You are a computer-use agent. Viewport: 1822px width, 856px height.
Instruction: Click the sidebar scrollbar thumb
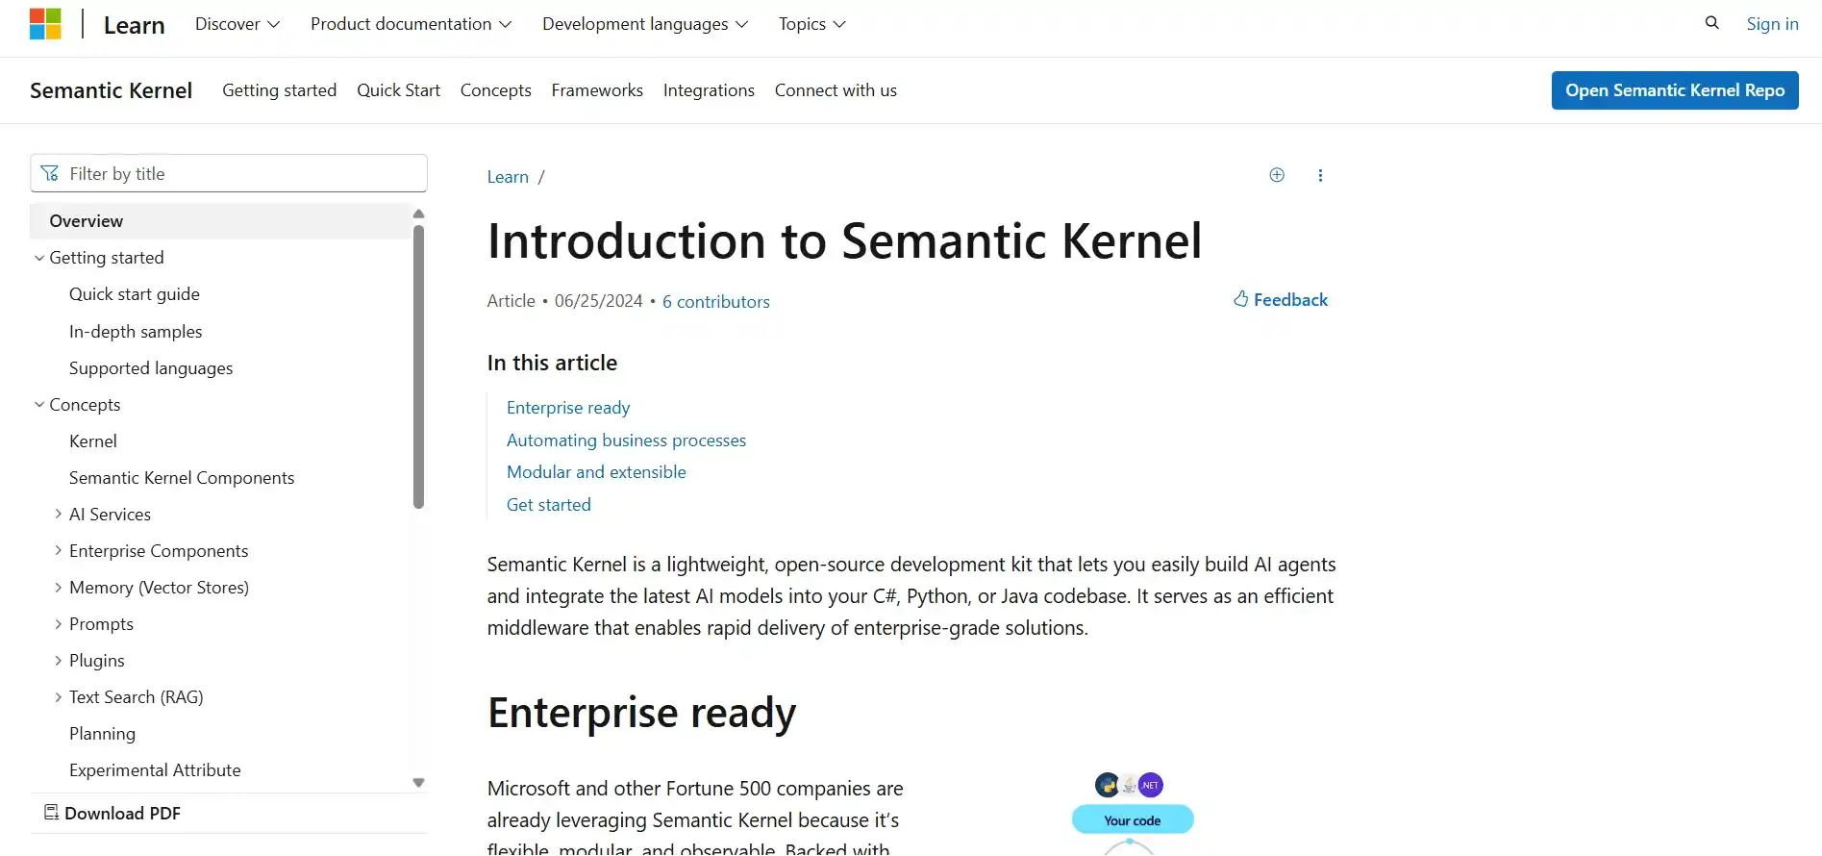coord(418,366)
